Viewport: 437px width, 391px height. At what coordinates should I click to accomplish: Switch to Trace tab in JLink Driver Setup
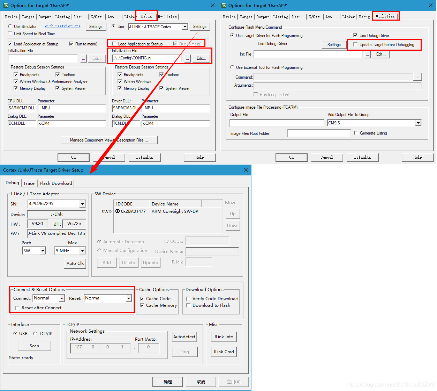click(x=29, y=183)
